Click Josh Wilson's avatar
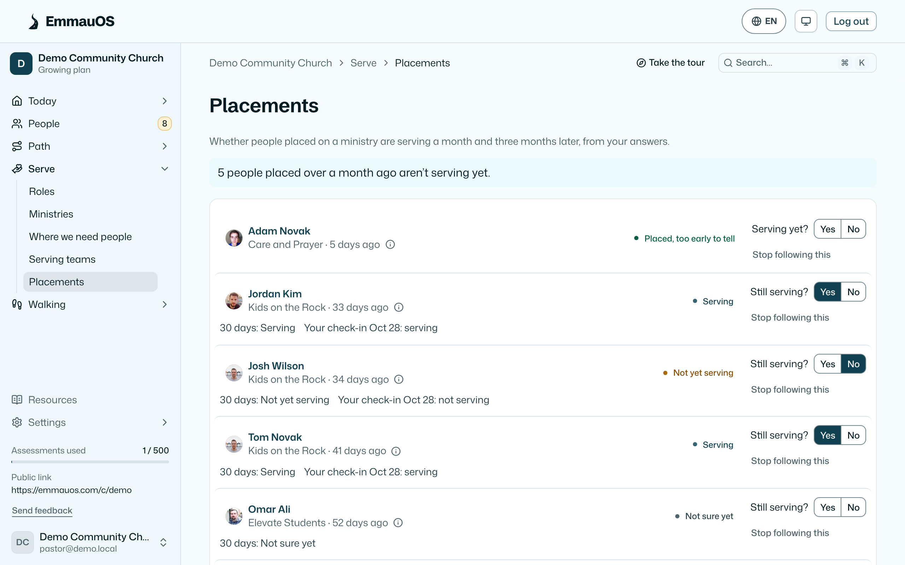The width and height of the screenshot is (905, 565). [234, 373]
